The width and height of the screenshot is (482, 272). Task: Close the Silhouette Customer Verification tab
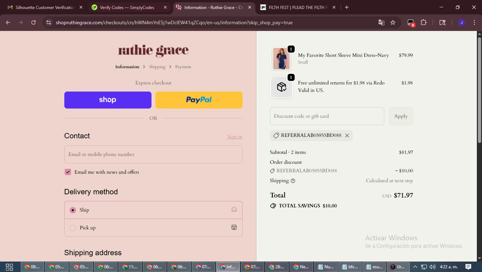(81, 7)
